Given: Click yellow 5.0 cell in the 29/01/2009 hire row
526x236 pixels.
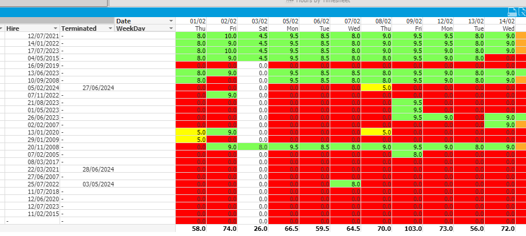Looking at the screenshot, I should (x=191, y=140).
